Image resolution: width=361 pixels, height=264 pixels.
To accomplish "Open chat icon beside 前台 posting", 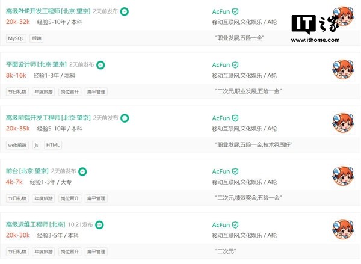I will click(82, 171).
